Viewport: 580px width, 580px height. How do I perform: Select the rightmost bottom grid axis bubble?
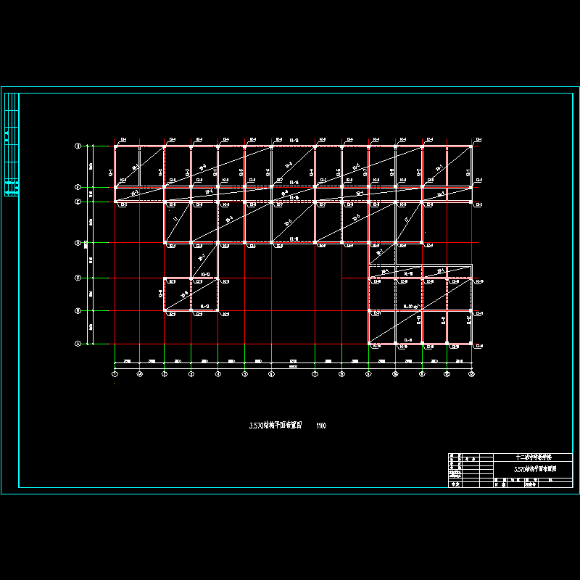(x=471, y=374)
